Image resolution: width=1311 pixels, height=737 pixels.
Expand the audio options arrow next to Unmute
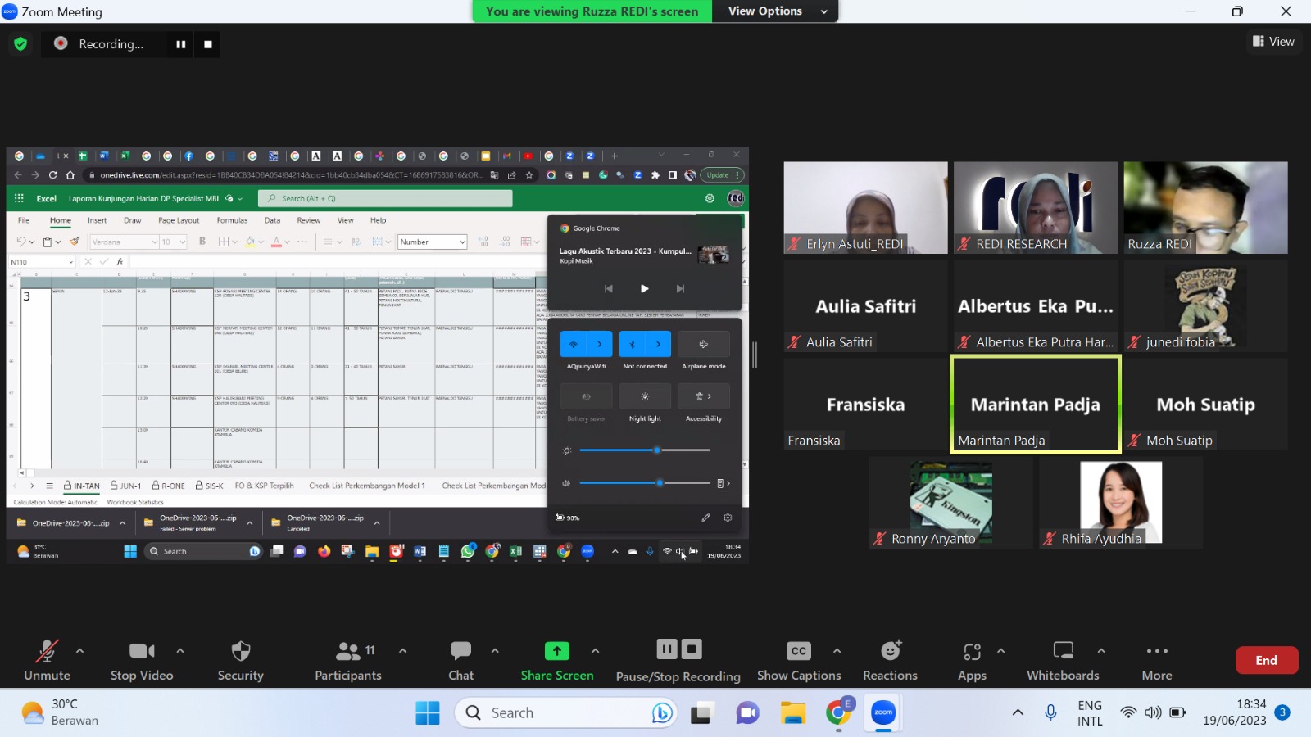79,651
